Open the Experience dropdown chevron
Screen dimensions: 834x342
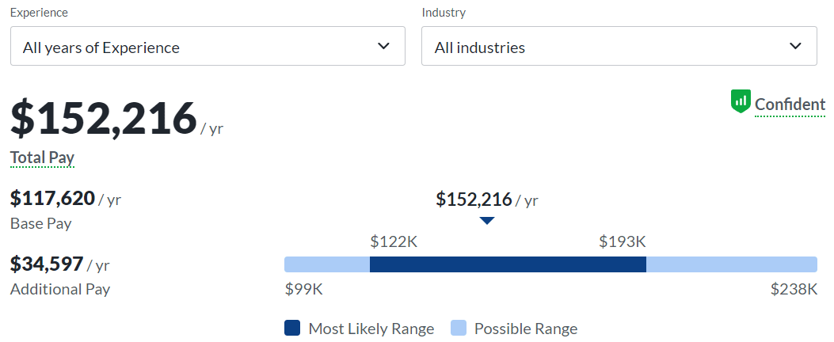384,47
